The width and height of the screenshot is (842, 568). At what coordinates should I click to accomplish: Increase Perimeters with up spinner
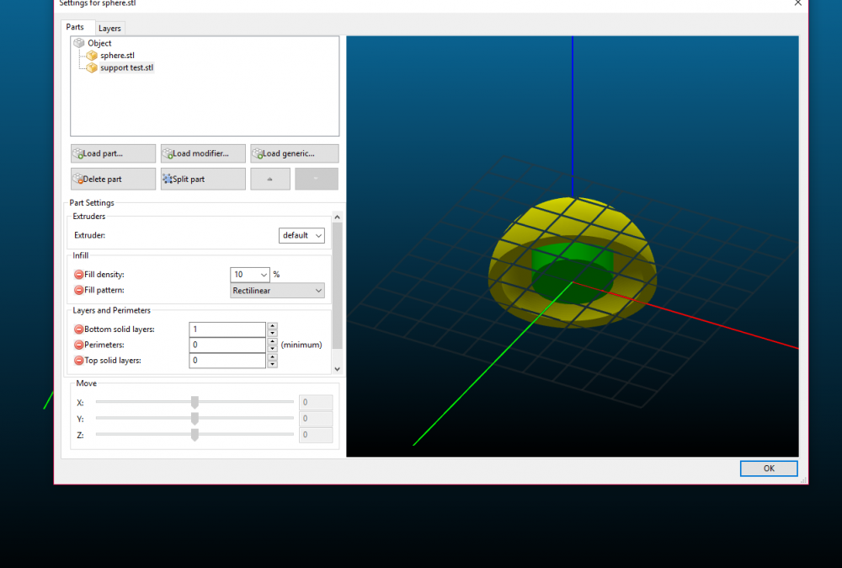272,342
